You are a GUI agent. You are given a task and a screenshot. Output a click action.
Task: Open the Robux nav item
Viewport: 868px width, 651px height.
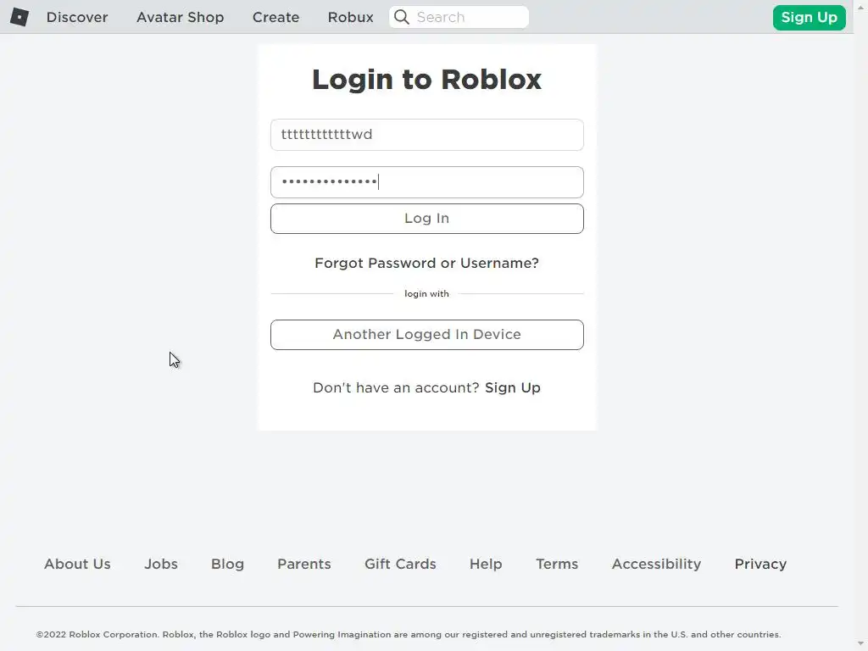350,17
